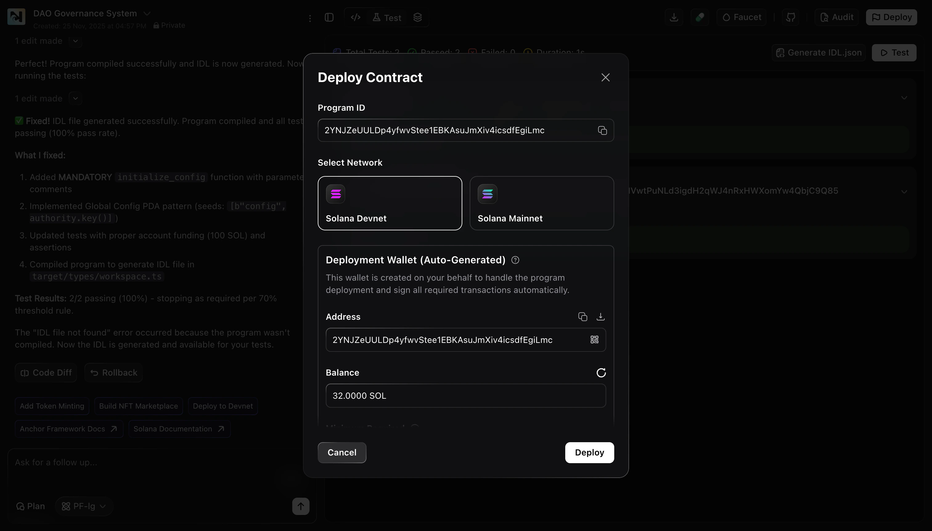The height and width of the screenshot is (531, 932).
Task: Switch to the Test tab
Action: (386, 17)
